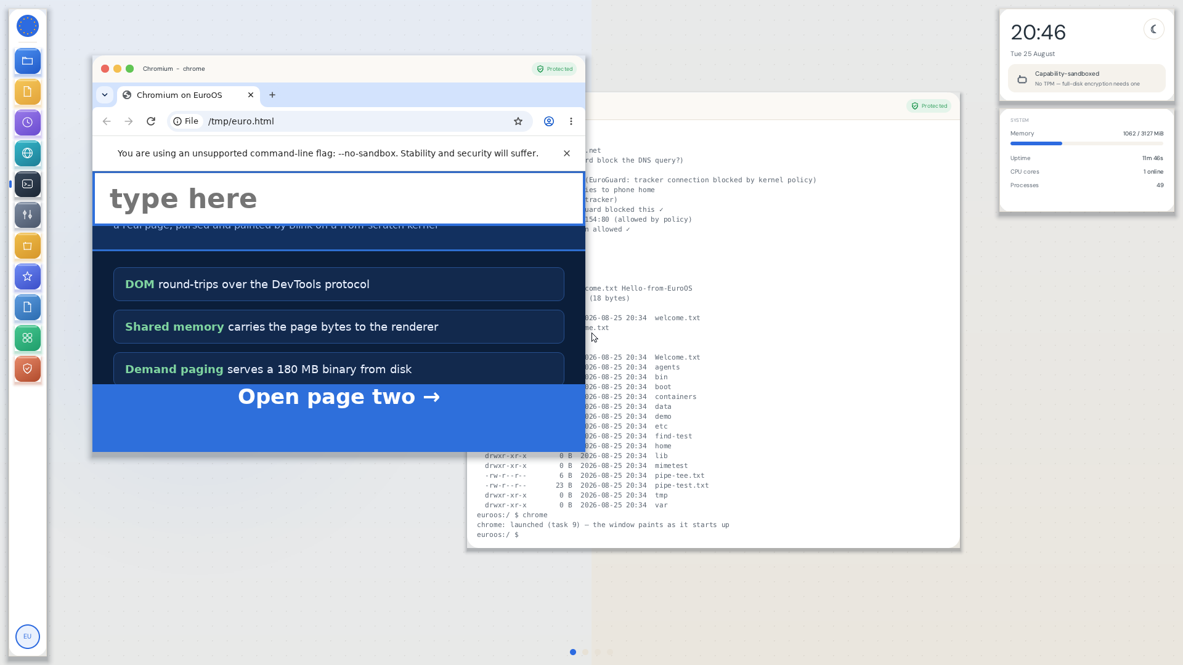1183x665 pixels.
Task: Click the 20:46 clock in the widget
Action: (x=1038, y=32)
